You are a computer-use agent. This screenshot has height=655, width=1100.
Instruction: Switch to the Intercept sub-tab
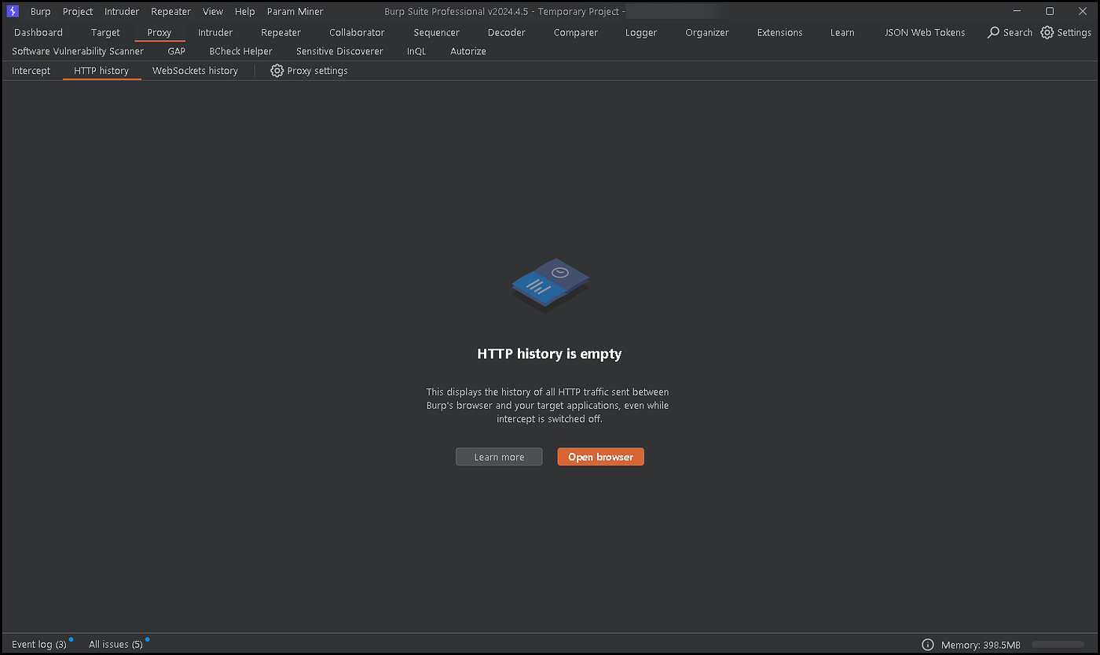tap(31, 71)
